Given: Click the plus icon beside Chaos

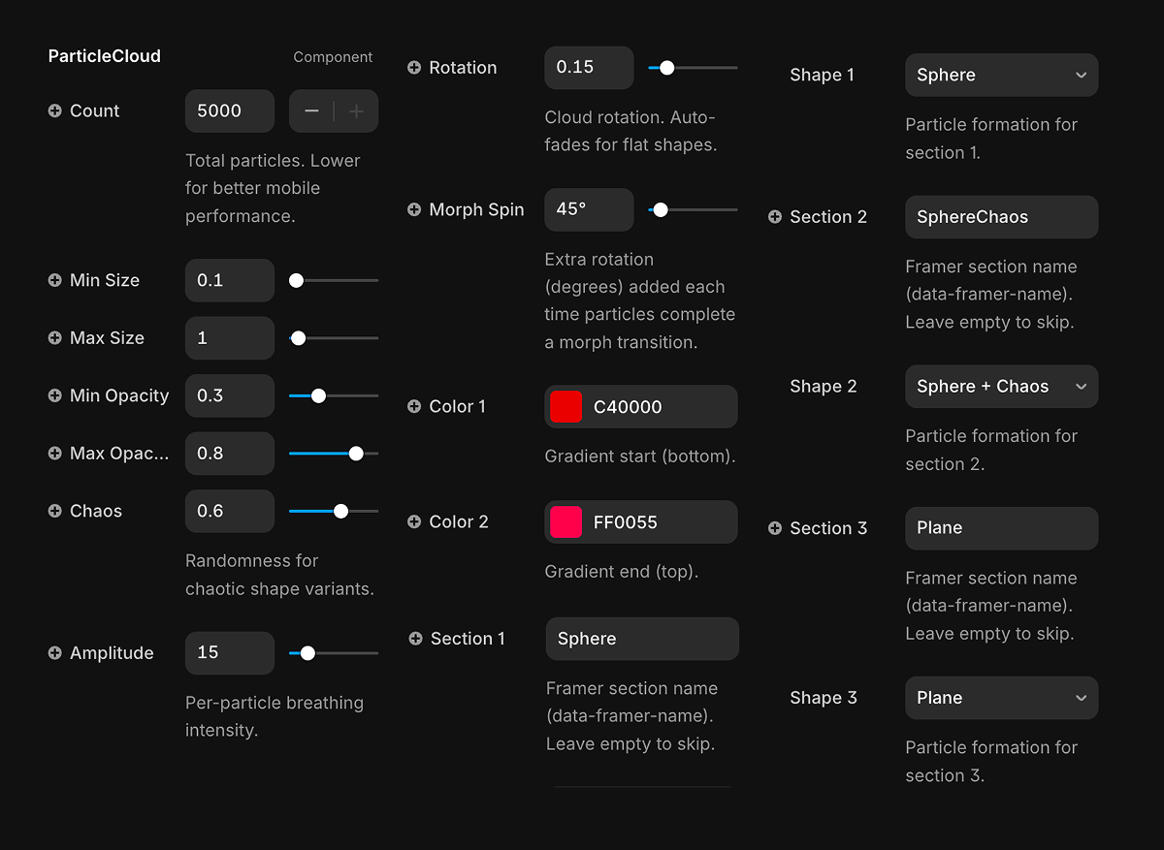Looking at the screenshot, I should (55, 511).
